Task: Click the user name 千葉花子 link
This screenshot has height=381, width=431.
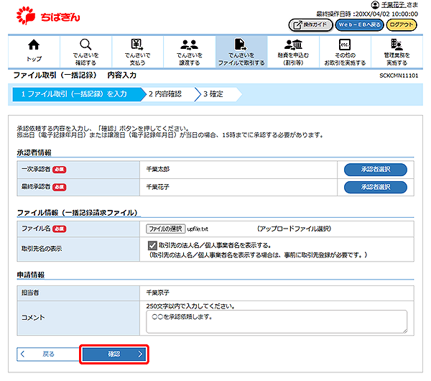Action: tap(394, 5)
